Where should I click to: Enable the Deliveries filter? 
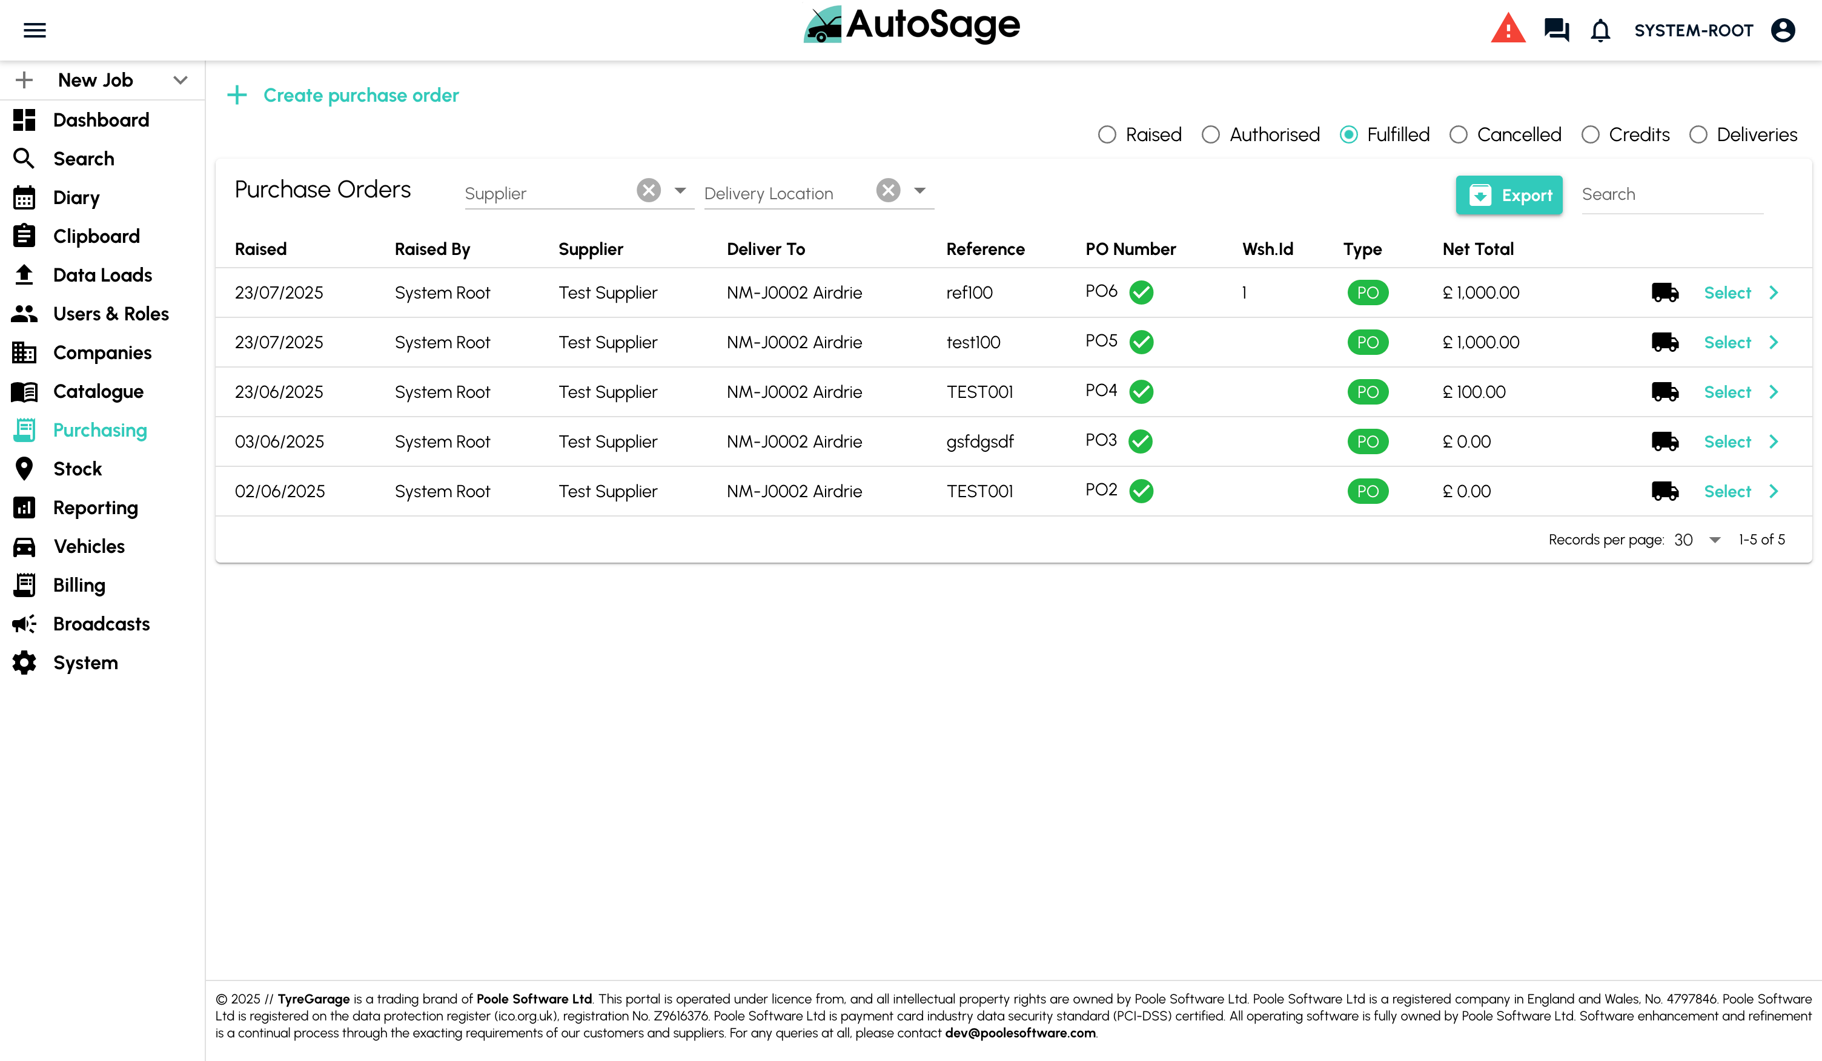click(1698, 134)
